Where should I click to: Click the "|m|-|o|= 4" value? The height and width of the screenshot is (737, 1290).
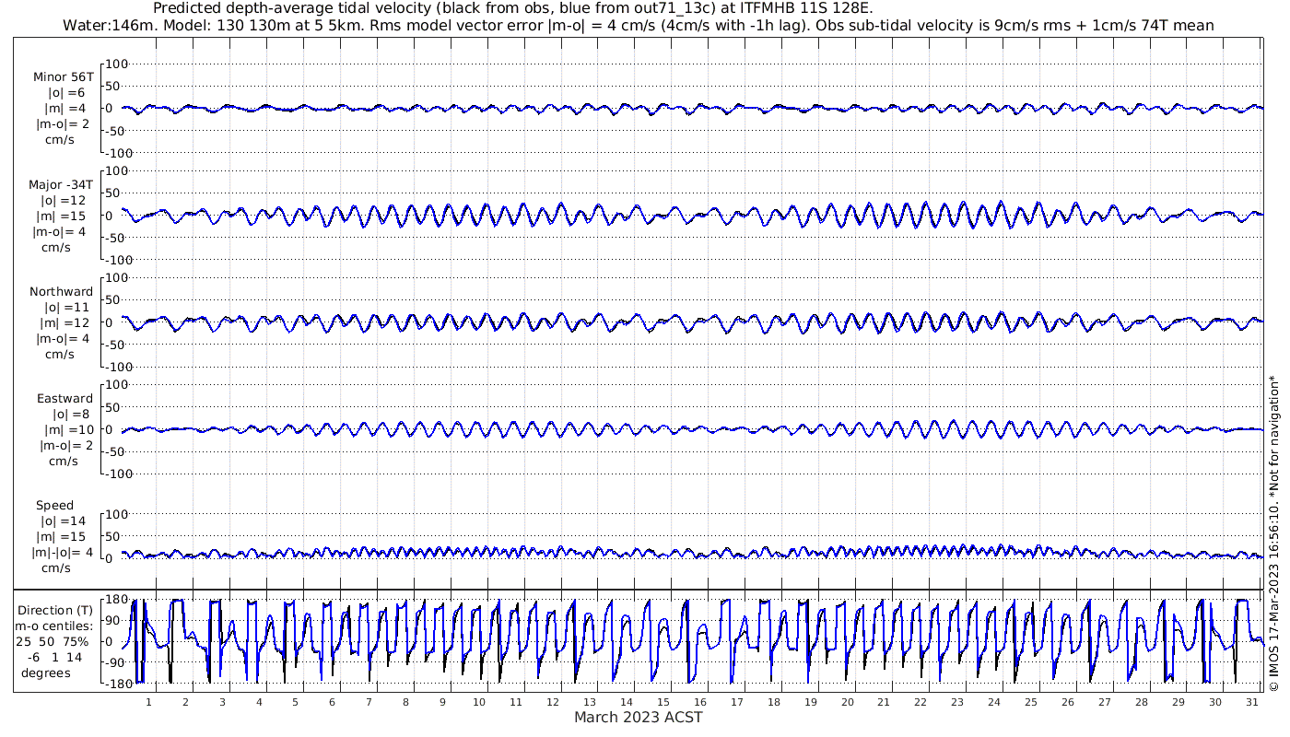pos(62,552)
